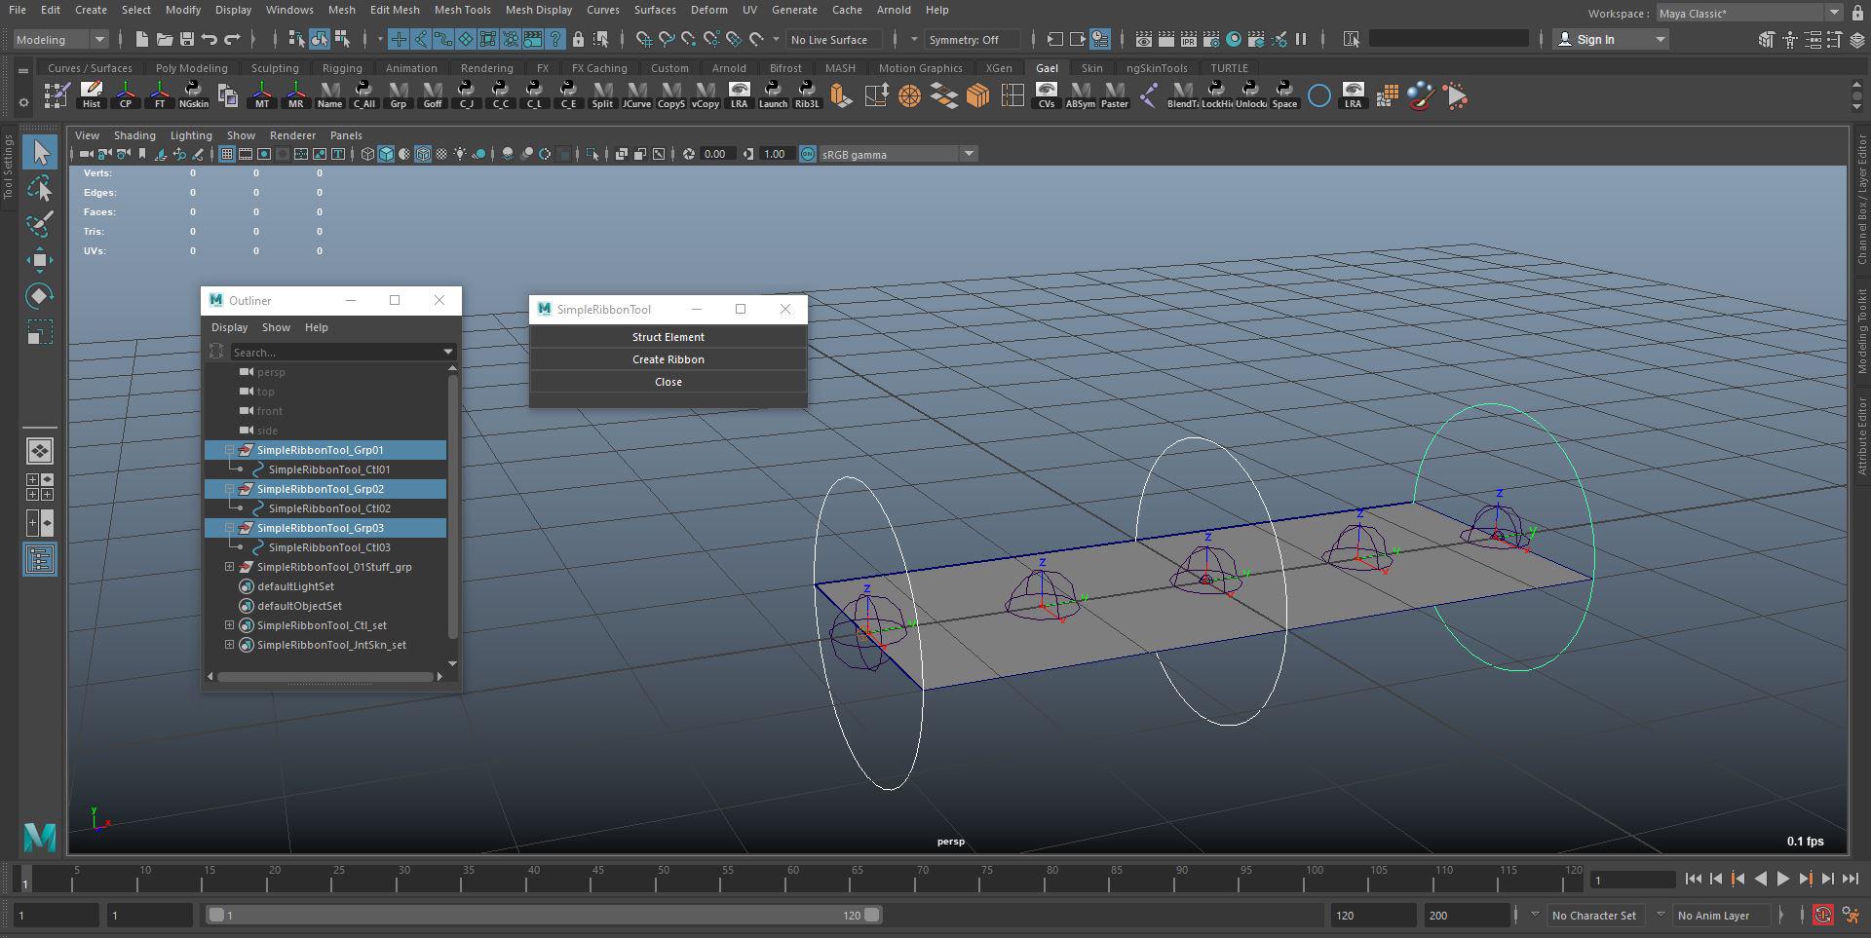Screen dimensions: 1871x938
Task: Activate the Rotate tool in the toolbox
Action: (x=40, y=296)
